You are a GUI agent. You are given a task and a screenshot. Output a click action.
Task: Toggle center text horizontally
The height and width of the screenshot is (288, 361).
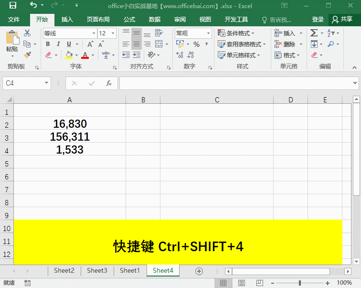click(137, 44)
